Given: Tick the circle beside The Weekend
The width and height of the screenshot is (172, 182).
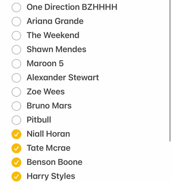Looking at the screenshot, I should point(16,35).
